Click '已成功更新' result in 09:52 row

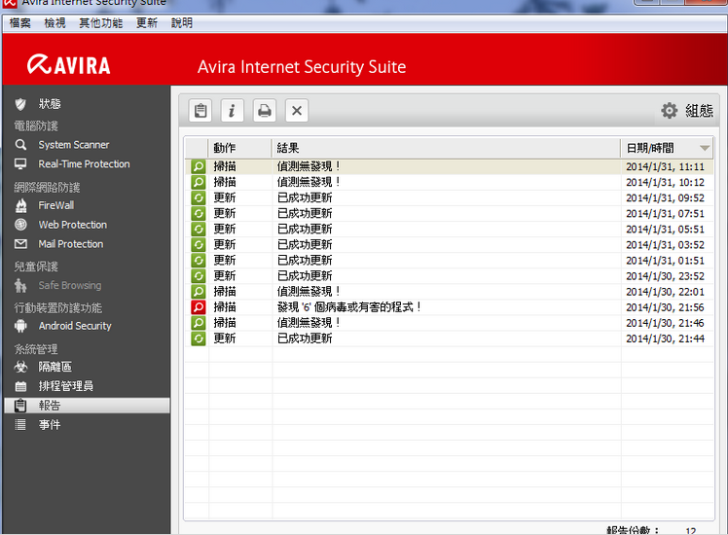305,197
